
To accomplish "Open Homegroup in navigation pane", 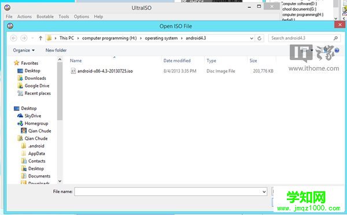I will pos(36,124).
